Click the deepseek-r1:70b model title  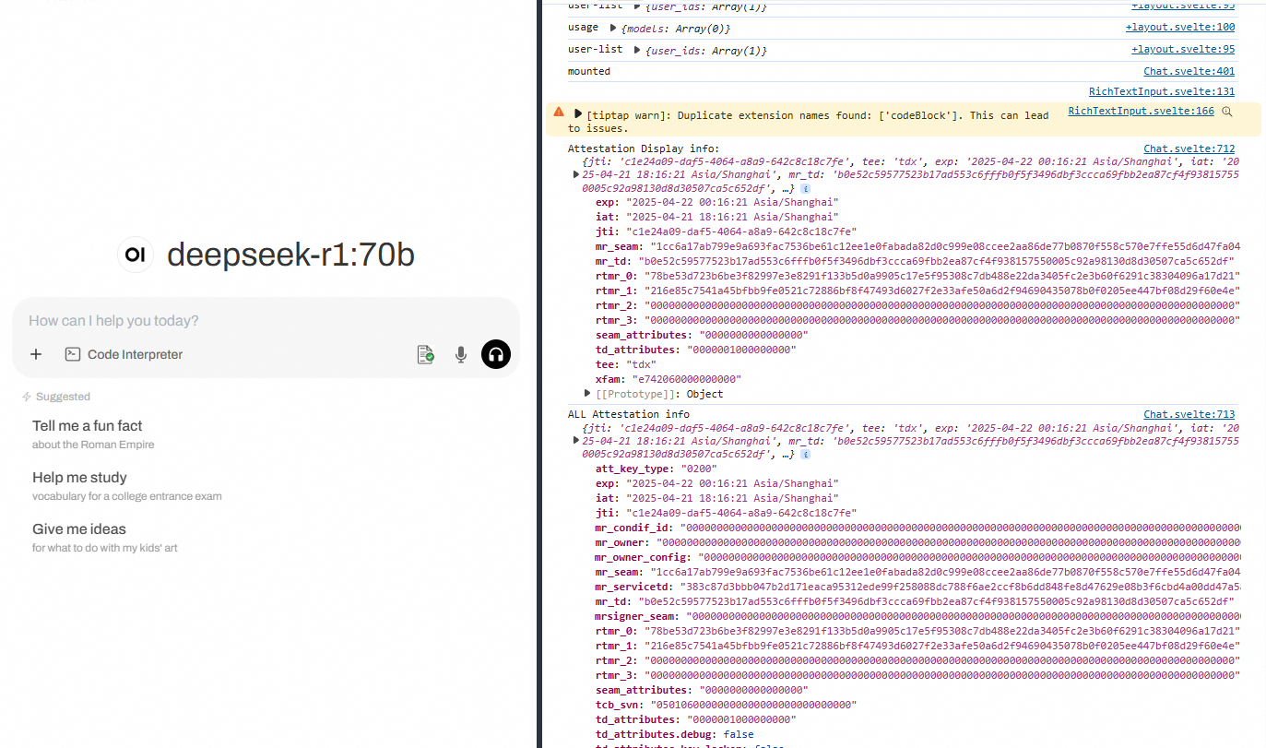click(290, 255)
